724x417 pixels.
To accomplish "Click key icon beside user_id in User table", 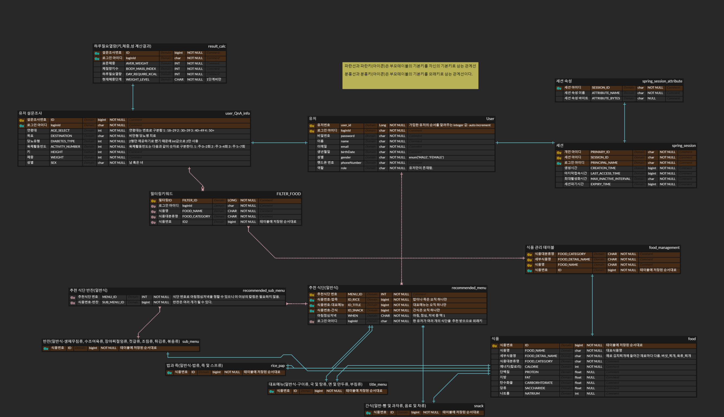I will [x=312, y=126].
